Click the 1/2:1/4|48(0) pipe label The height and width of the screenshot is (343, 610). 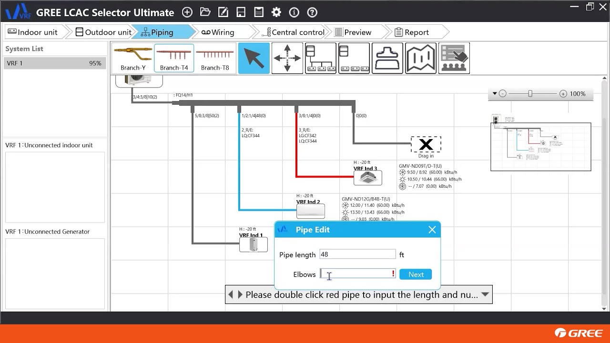click(254, 116)
